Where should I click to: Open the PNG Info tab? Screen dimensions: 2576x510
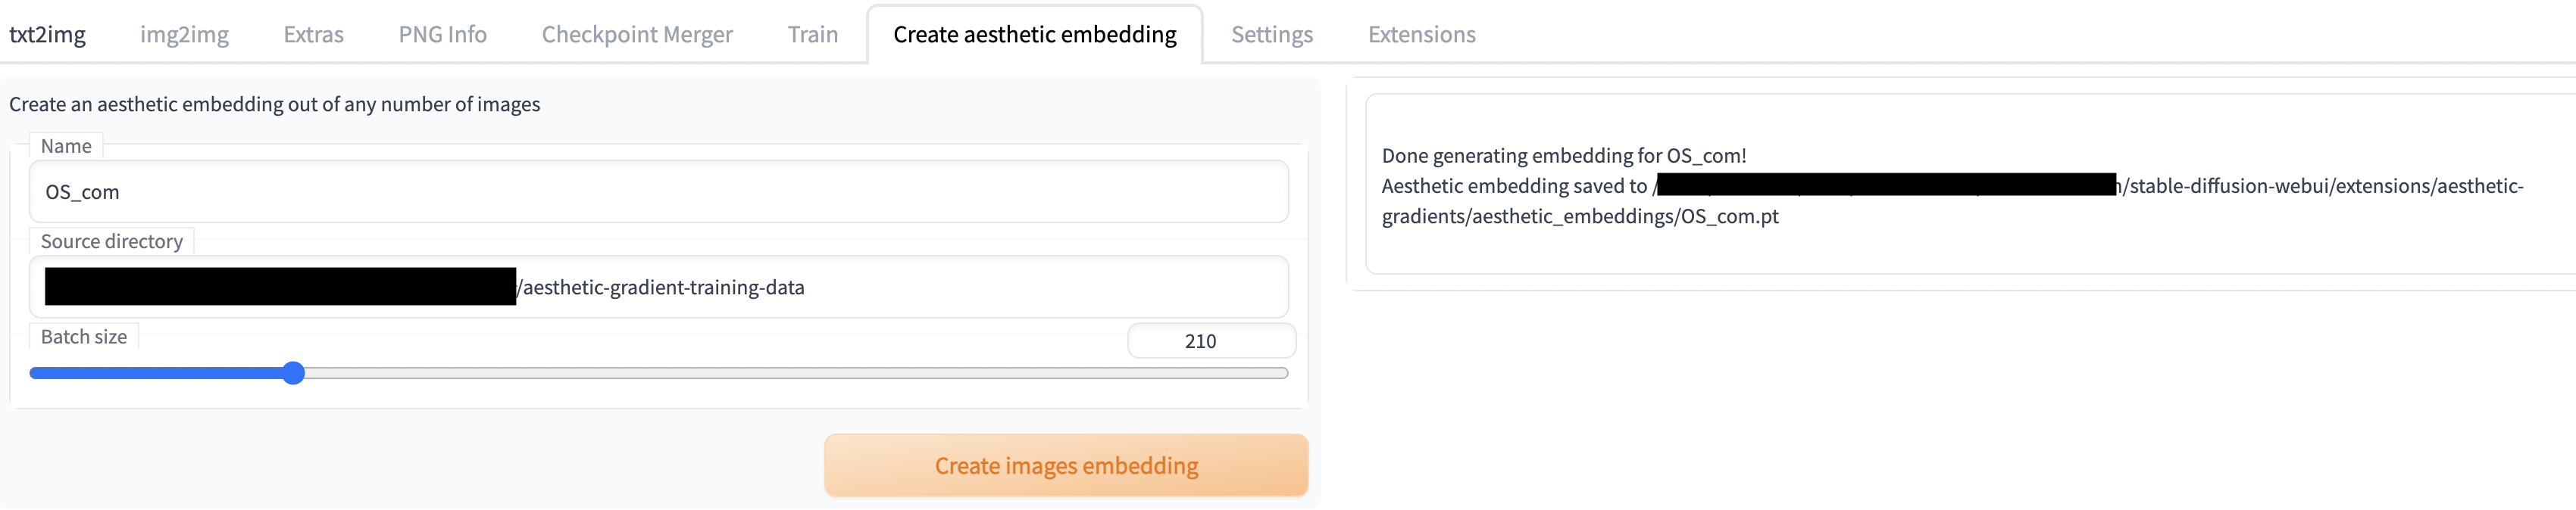[x=441, y=34]
